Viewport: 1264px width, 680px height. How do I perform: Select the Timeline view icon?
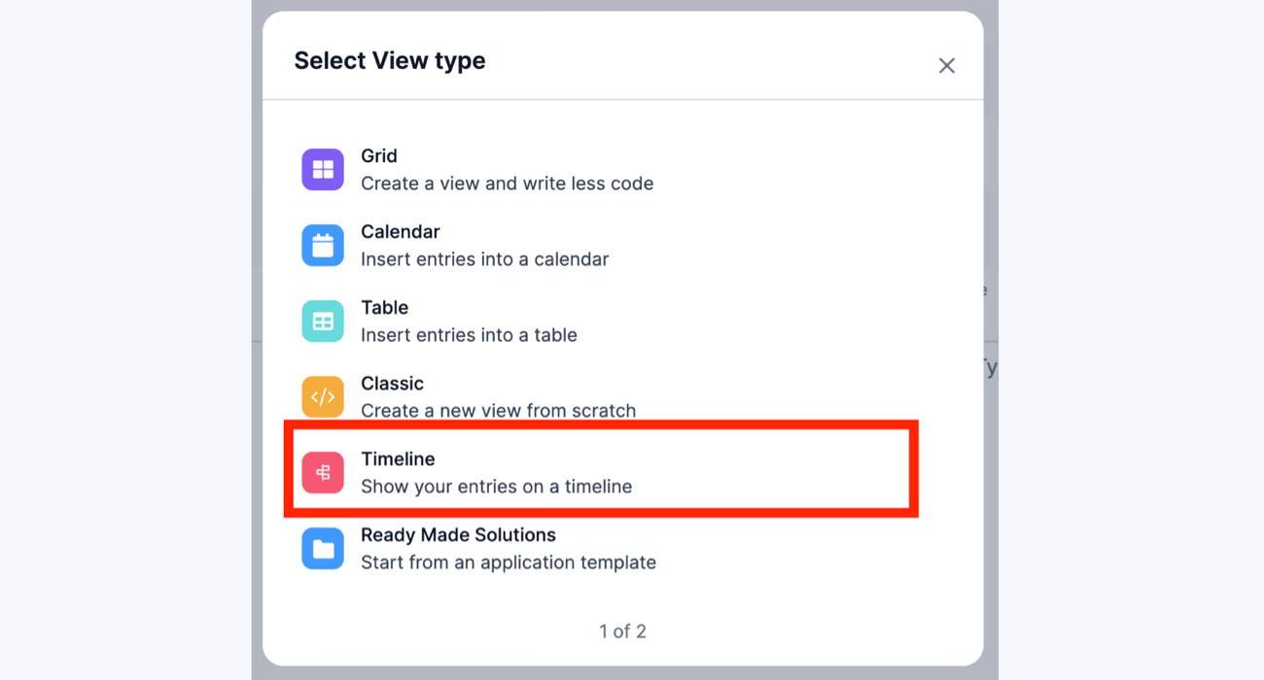pos(323,473)
